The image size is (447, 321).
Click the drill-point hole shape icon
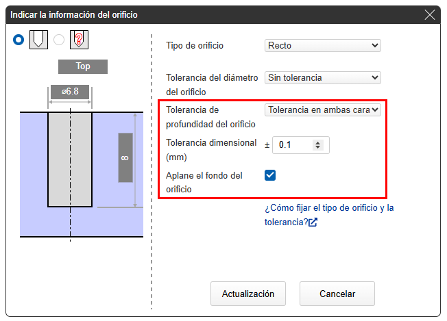[x=38, y=40]
